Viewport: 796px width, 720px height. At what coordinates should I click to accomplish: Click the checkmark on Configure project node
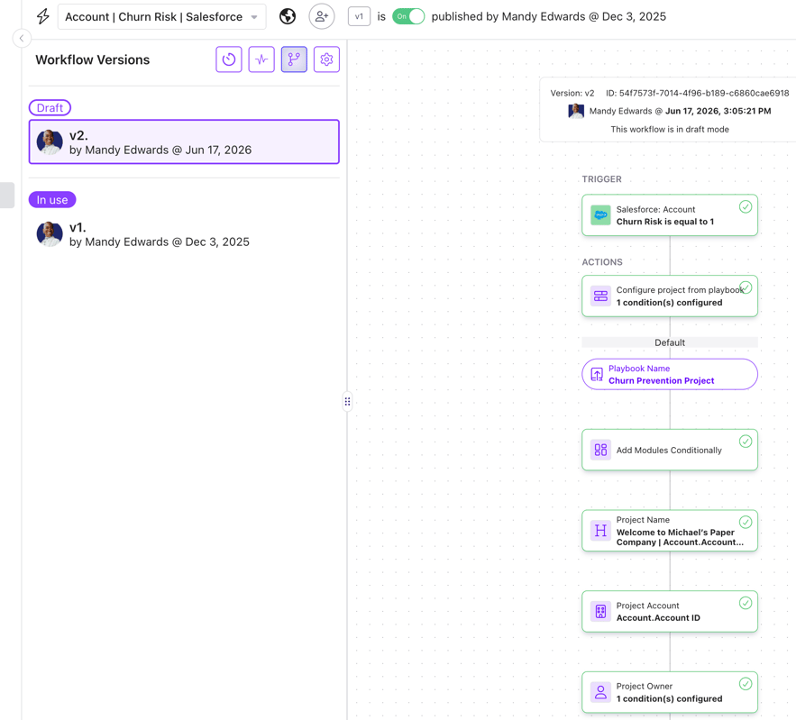[x=746, y=287]
